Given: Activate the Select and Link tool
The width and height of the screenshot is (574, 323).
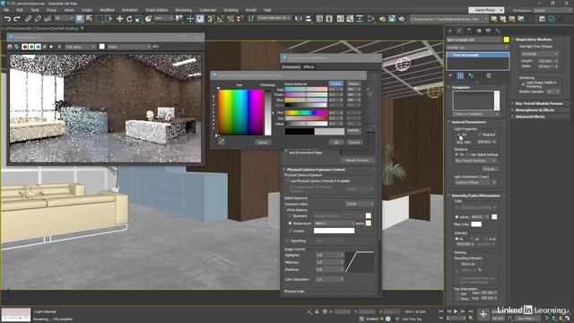Looking at the screenshot, I should pyautogui.click(x=28, y=19).
